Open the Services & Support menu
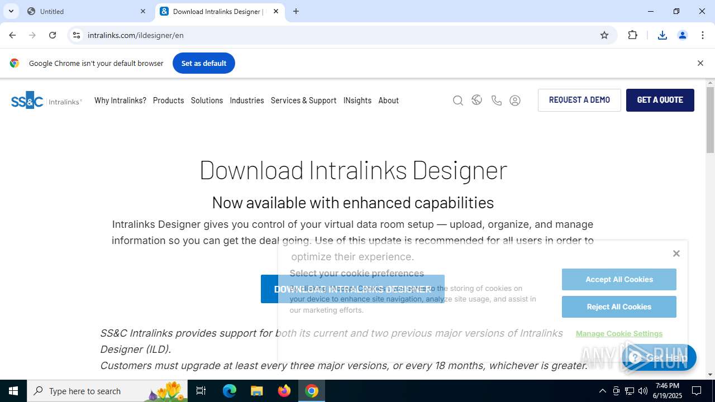The width and height of the screenshot is (715, 402). [303, 100]
